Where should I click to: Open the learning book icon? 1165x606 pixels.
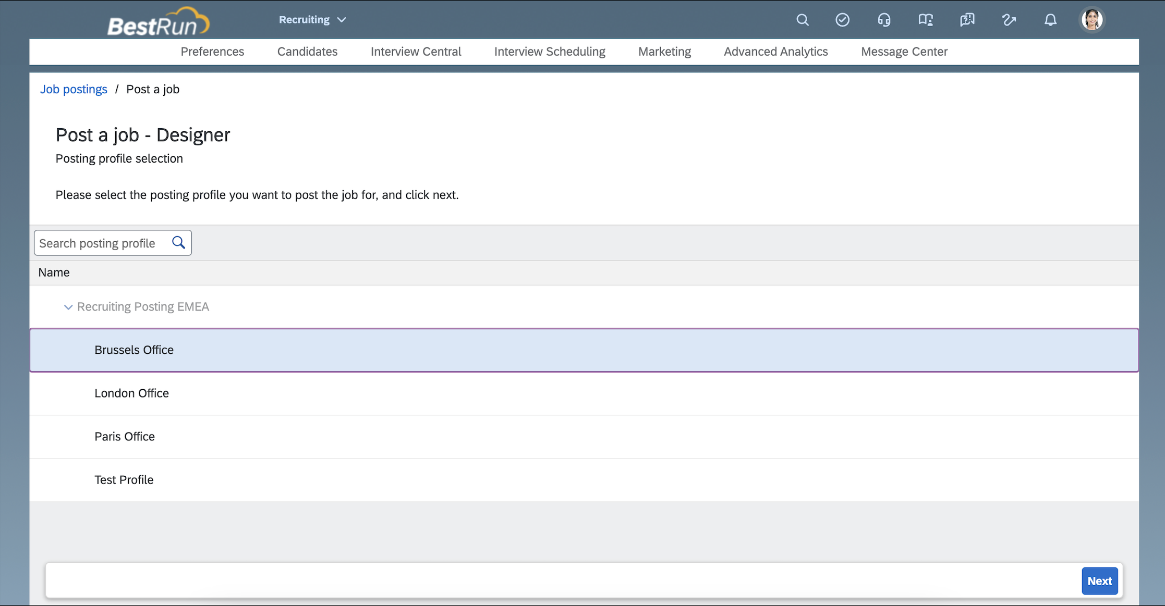[x=926, y=20]
